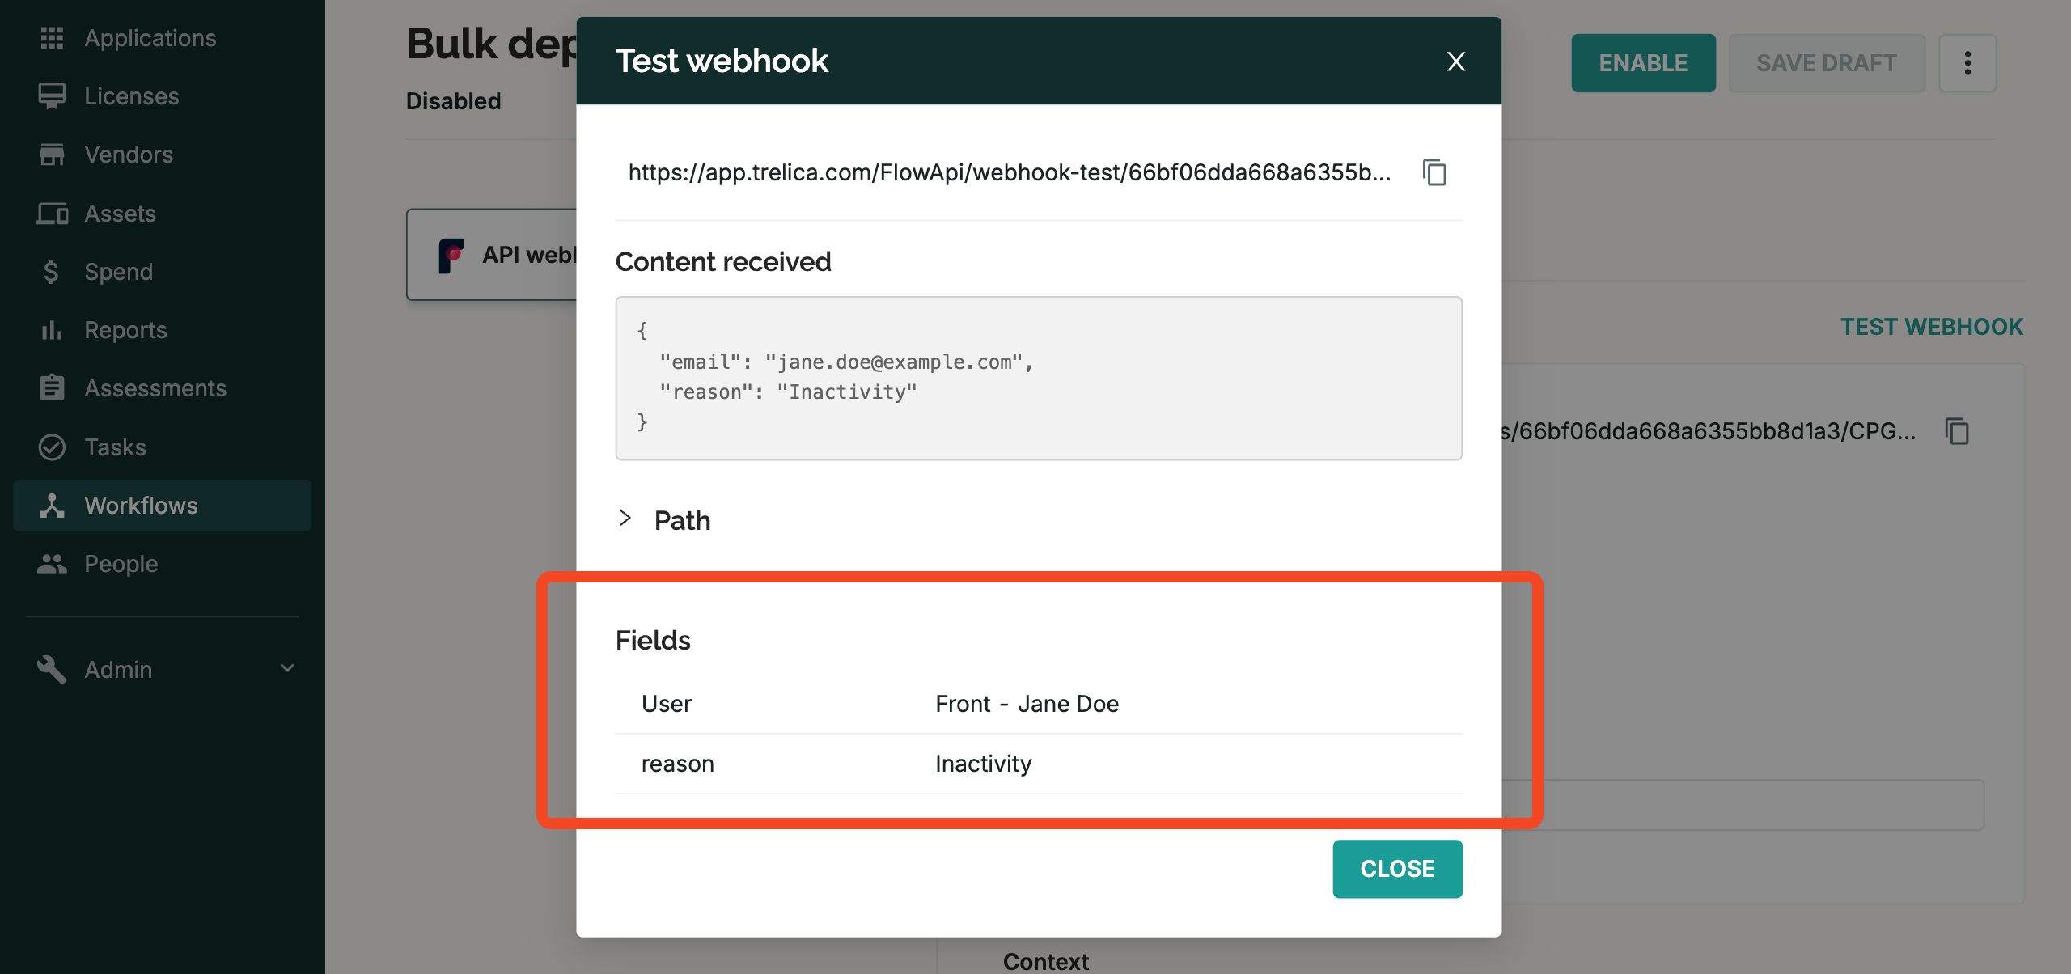The height and width of the screenshot is (974, 2071).
Task: Click the Tasks checkmark icon
Action: (52, 447)
